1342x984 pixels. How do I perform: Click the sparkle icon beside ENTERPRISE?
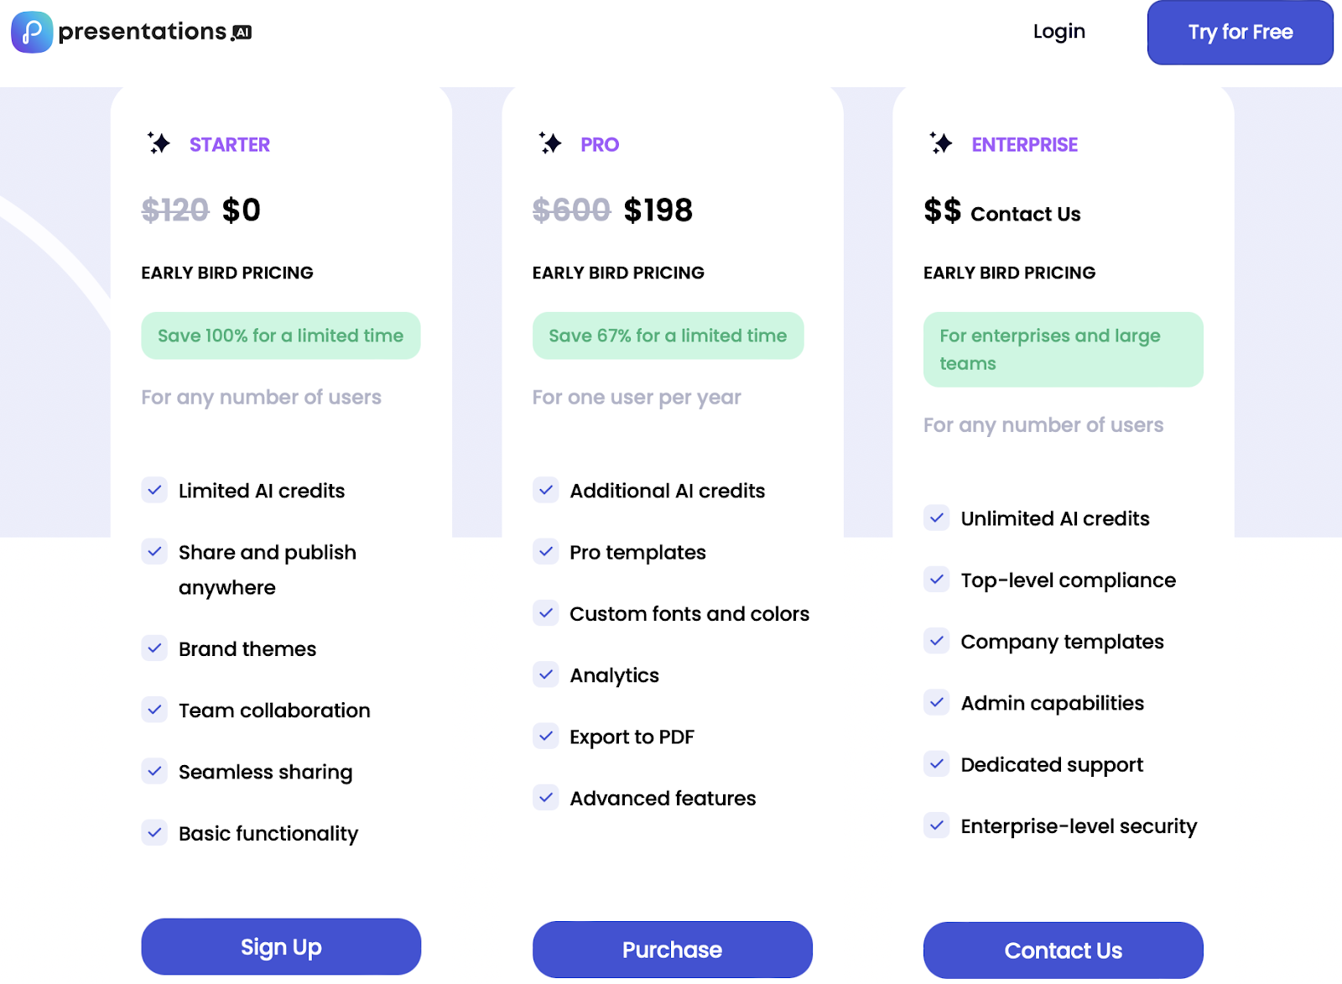pyautogui.click(x=941, y=143)
